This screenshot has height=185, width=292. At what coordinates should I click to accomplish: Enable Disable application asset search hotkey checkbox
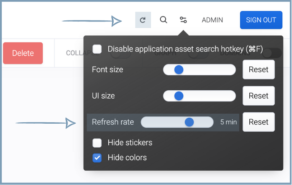pos(97,49)
